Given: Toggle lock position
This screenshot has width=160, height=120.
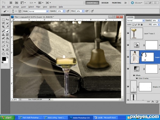Looking at the screenshot, I should pyautogui.click(x=139, y=25).
